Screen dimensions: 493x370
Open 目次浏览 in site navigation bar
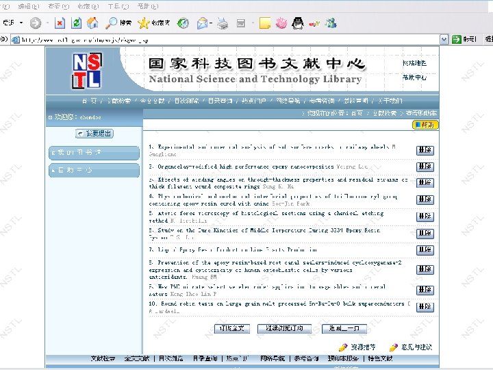pos(187,101)
